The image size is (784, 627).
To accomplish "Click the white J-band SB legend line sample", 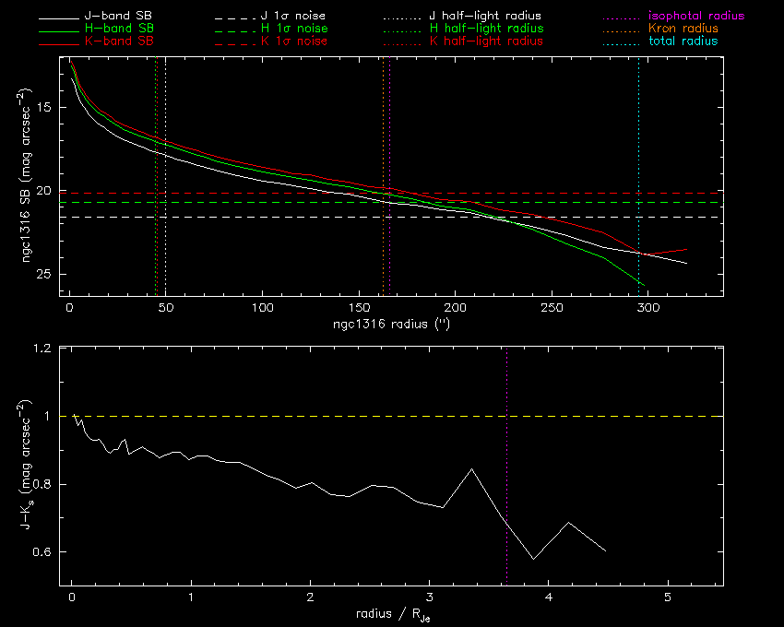I will (x=59, y=19).
